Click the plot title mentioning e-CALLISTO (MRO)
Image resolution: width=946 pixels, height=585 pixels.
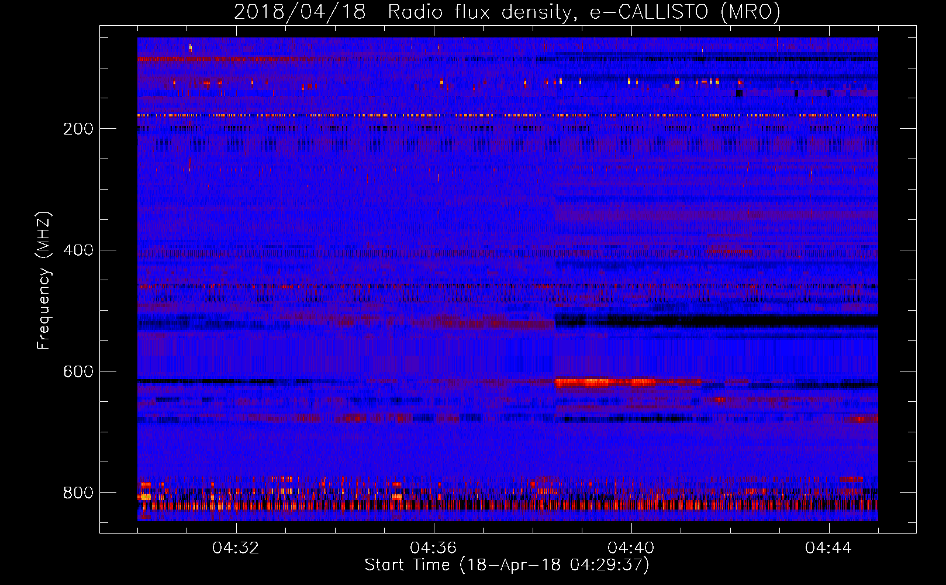[507, 12]
